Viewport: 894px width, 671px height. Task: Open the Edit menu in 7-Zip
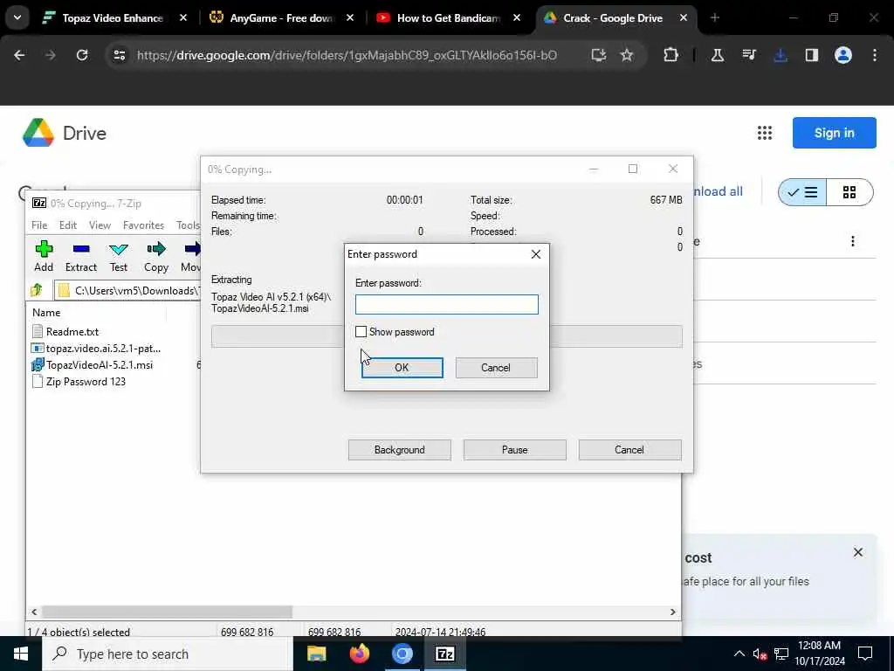click(68, 225)
